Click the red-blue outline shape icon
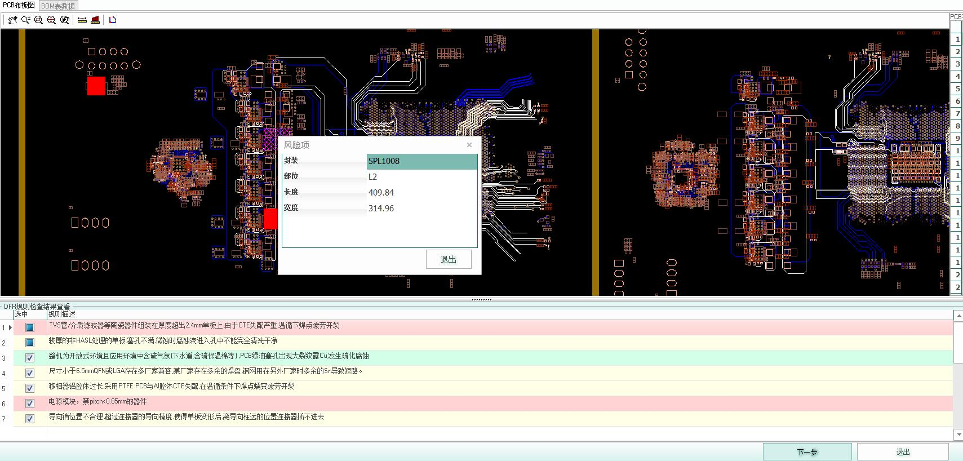 [113, 20]
